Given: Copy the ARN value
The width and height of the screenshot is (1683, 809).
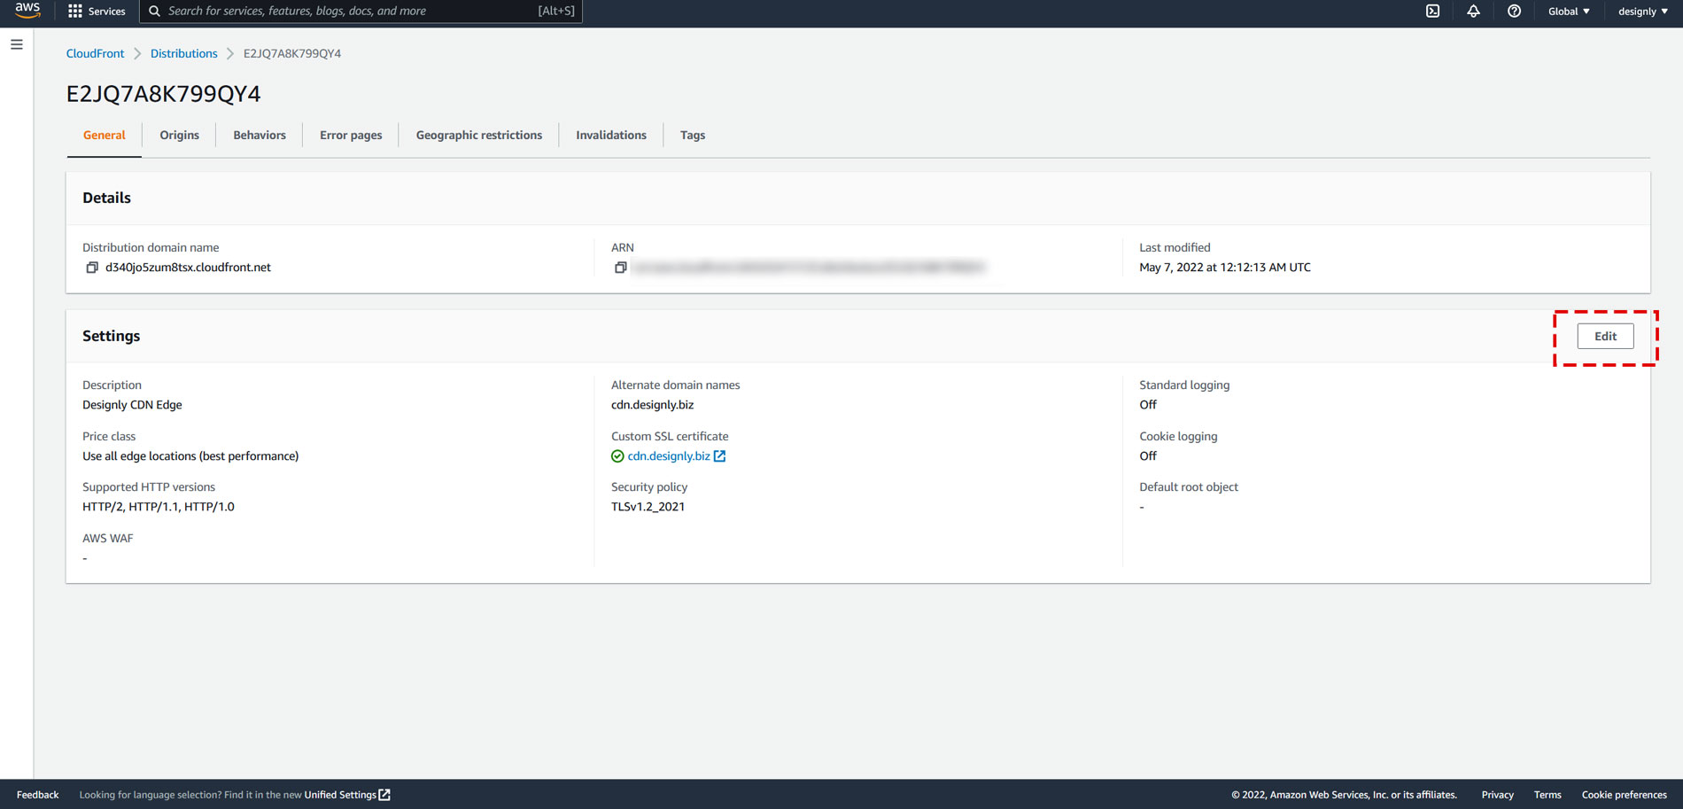Looking at the screenshot, I should 620,268.
